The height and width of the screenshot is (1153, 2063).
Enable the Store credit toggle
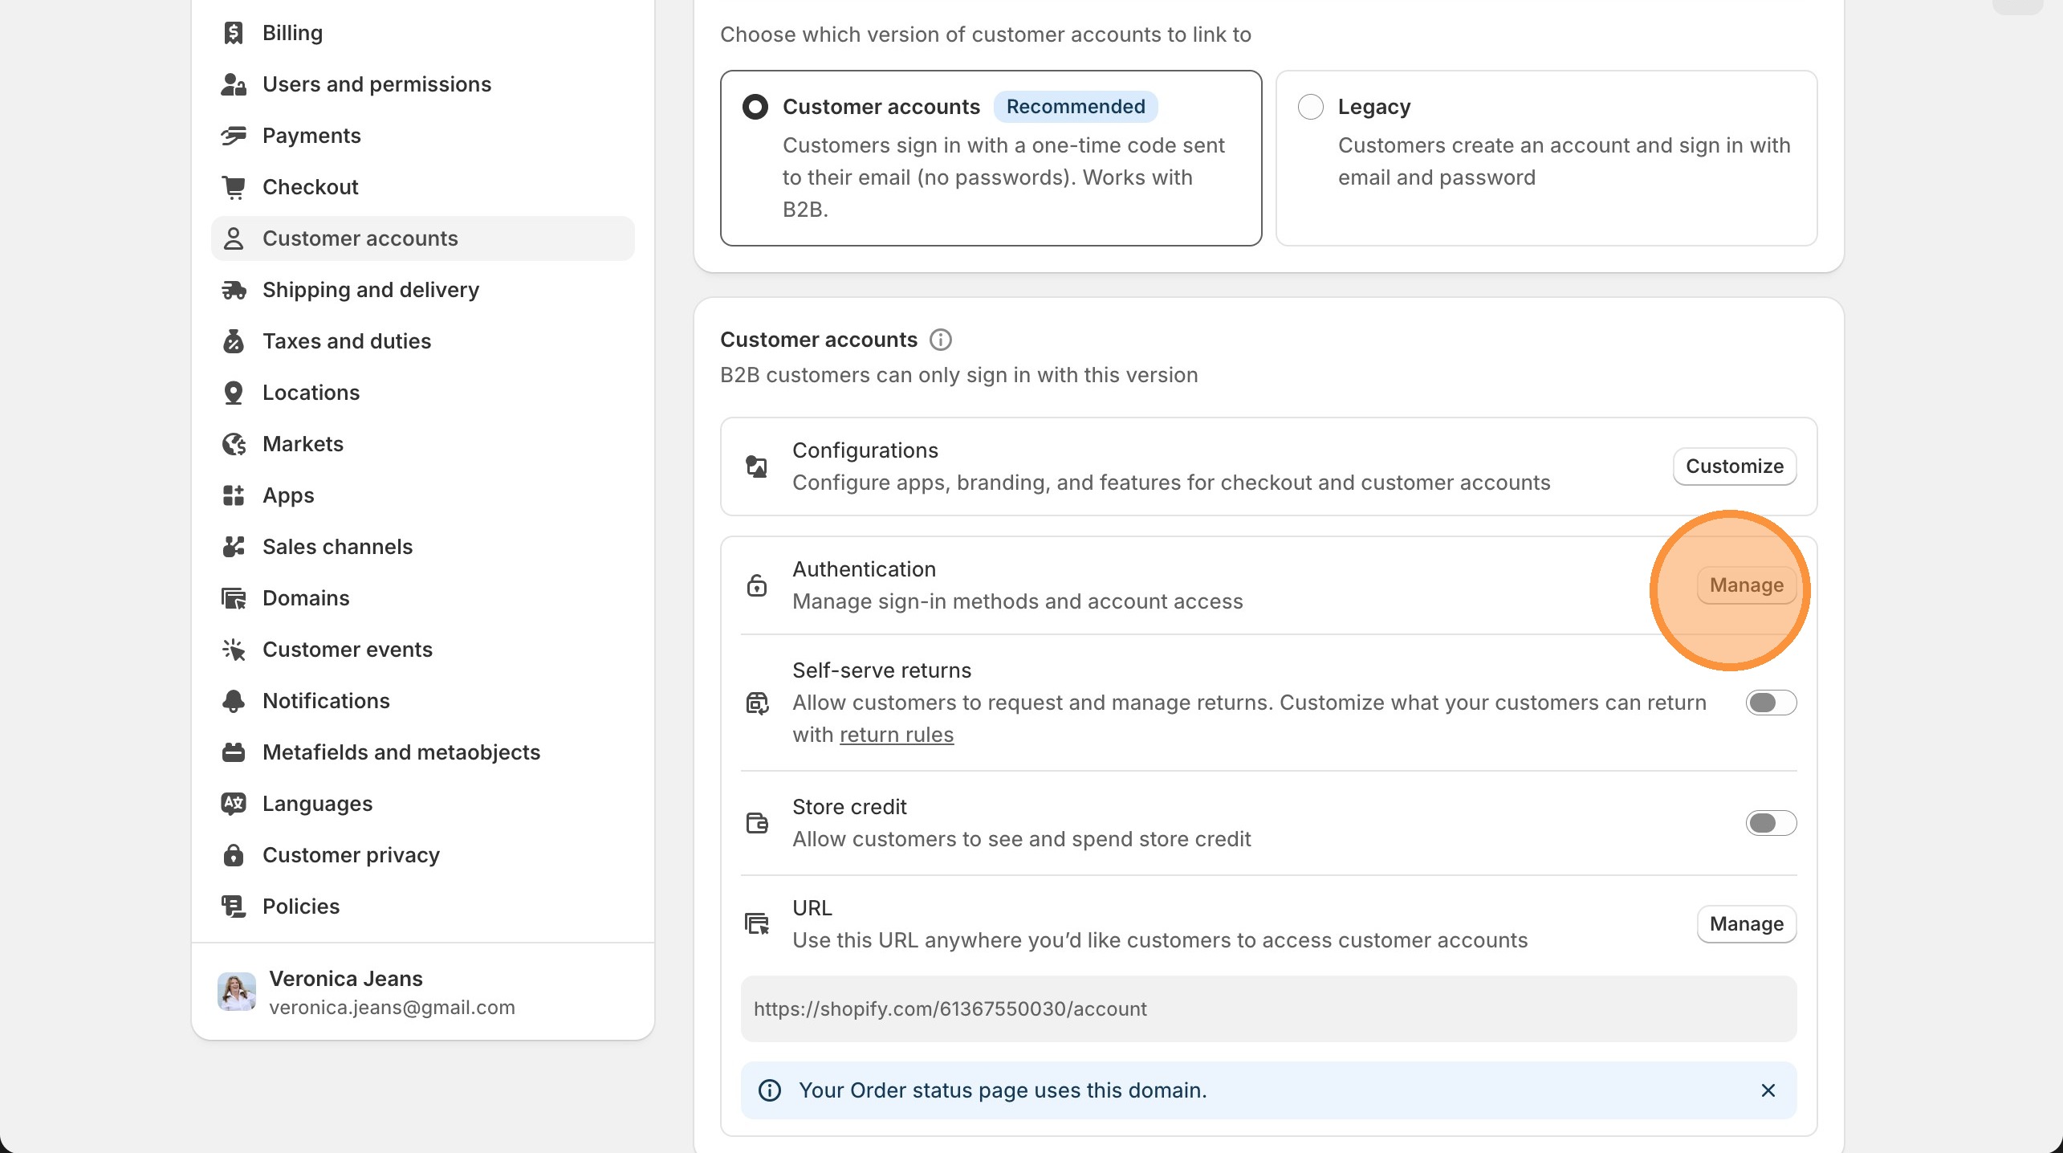tap(1770, 822)
